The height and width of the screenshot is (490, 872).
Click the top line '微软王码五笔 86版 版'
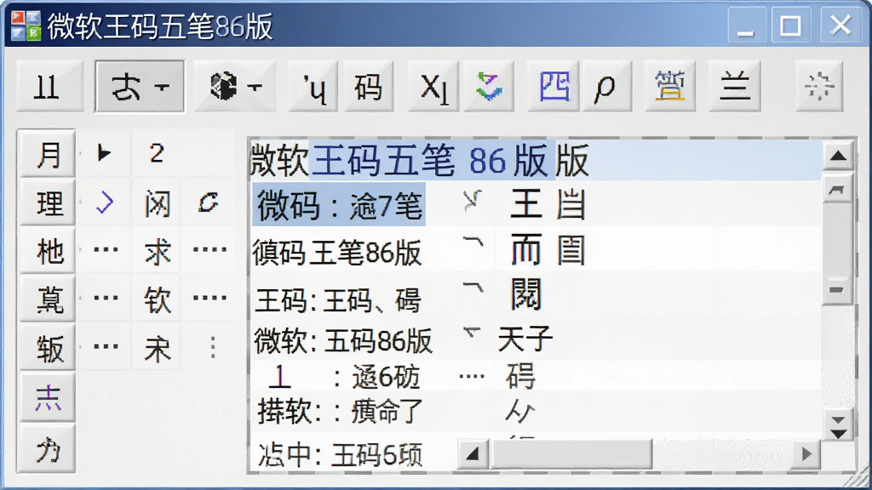420,161
